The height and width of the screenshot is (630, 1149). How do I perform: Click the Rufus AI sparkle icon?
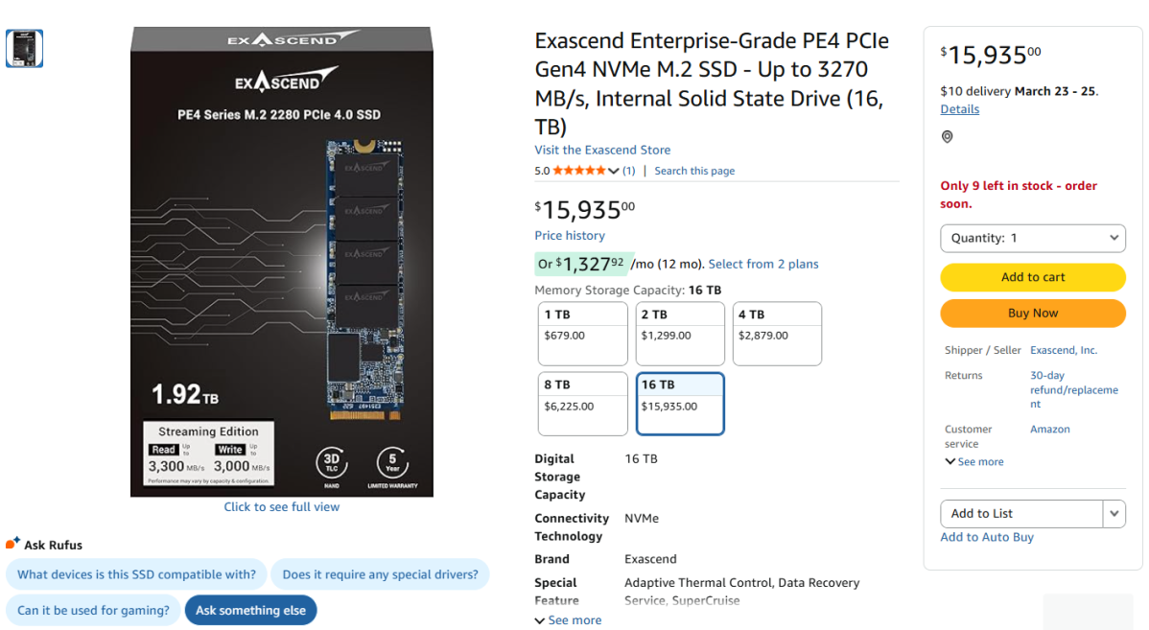click(10, 544)
